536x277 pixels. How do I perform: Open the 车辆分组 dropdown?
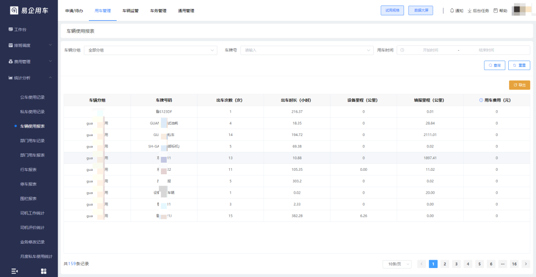click(x=151, y=50)
